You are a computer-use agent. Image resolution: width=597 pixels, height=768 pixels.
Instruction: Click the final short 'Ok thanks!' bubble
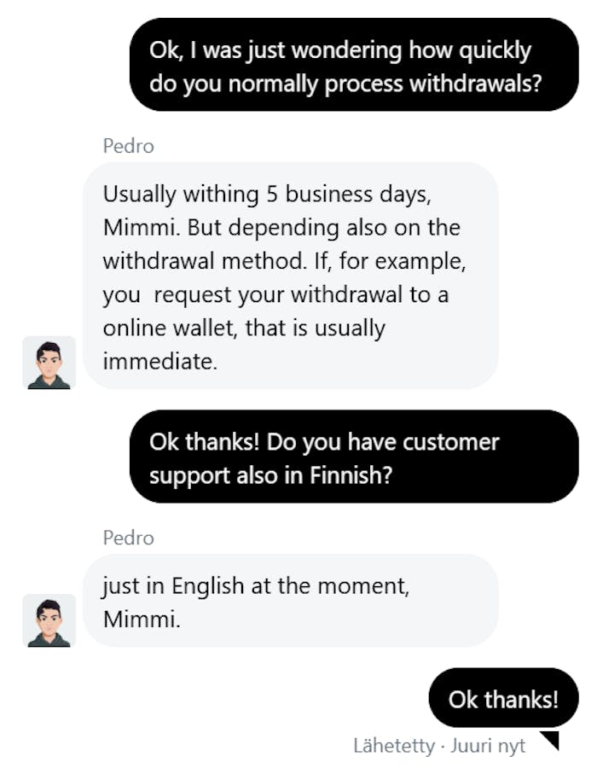(x=503, y=700)
